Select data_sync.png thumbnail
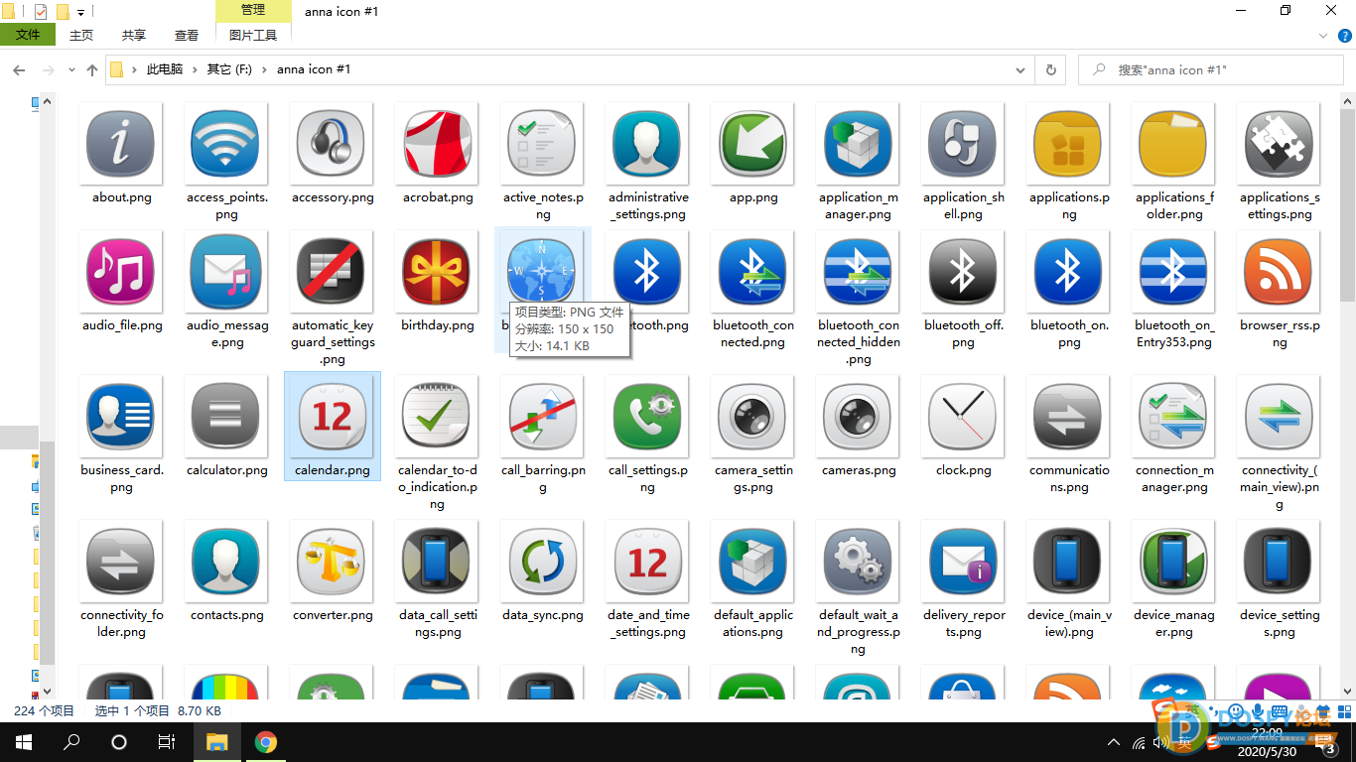 pos(543,562)
